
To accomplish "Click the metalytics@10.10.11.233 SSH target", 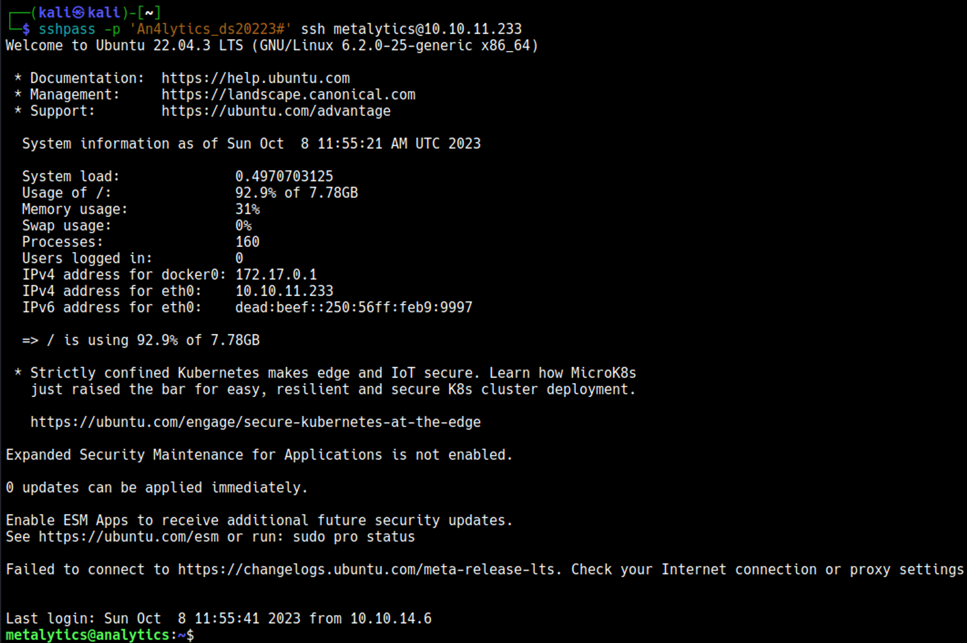I will coord(427,29).
